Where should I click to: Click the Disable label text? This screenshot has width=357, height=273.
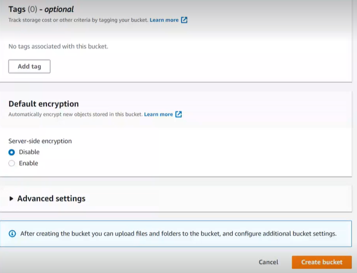29,152
